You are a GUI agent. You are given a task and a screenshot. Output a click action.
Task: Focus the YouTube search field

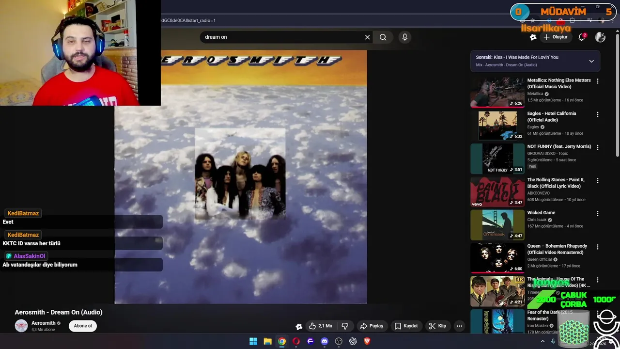tap(286, 37)
